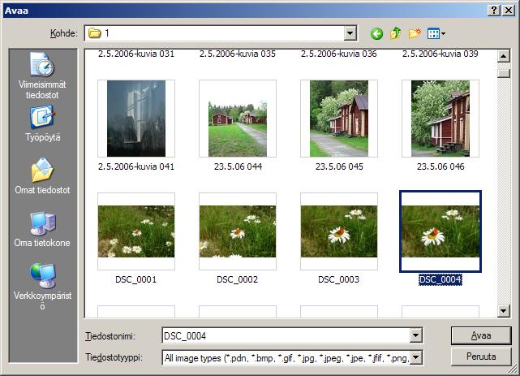520x376 pixels.
Task: Click into the Tiedostonimi text field
Action: click(x=286, y=335)
